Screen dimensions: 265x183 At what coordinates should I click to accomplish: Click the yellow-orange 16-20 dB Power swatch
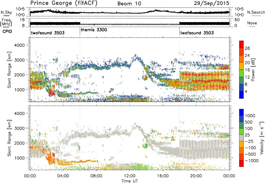[x=241, y=66]
